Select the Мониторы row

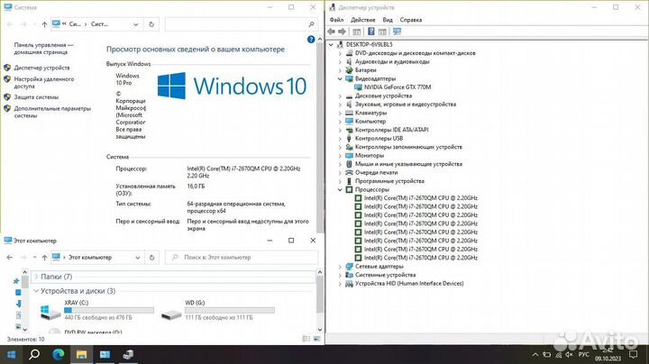[x=370, y=156]
